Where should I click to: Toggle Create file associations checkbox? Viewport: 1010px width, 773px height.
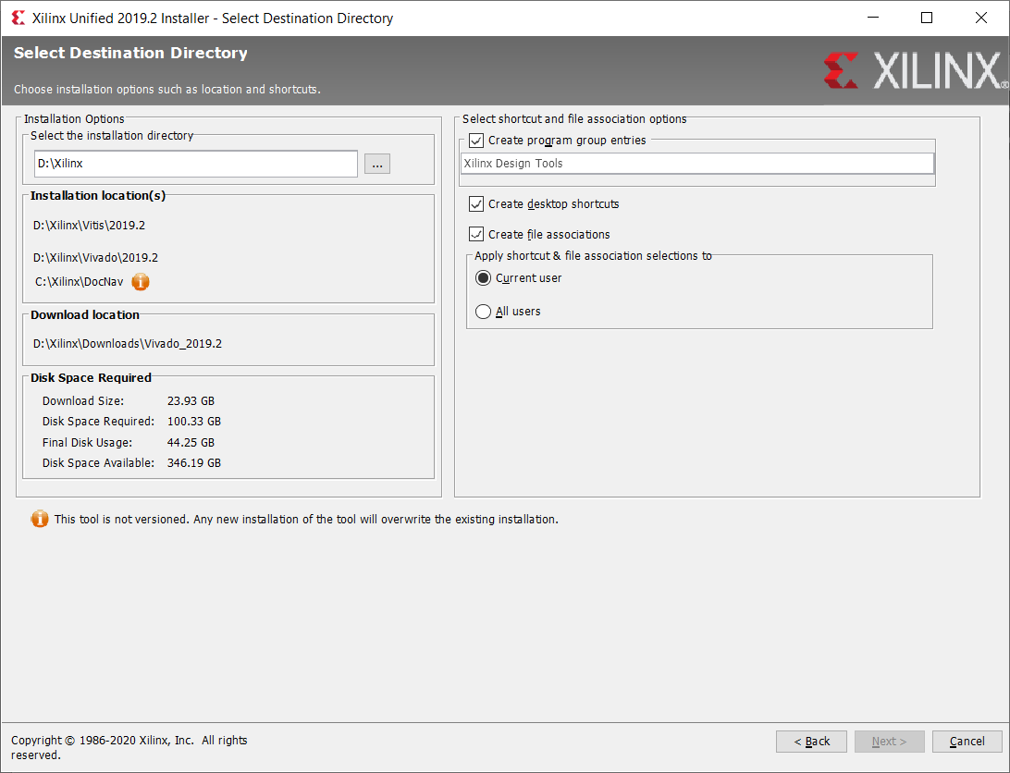[x=476, y=235]
